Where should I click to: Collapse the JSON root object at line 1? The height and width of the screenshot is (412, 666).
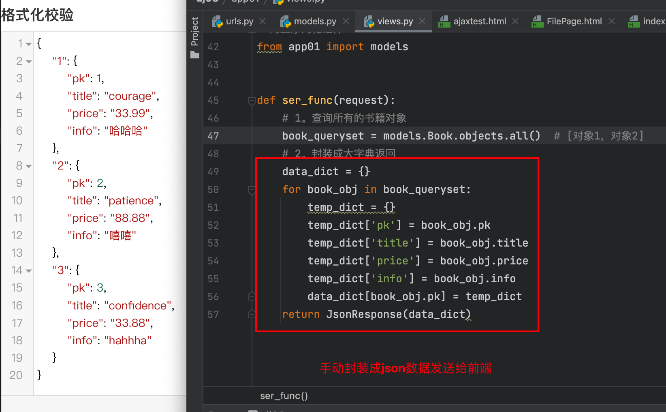pyautogui.click(x=28, y=44)
